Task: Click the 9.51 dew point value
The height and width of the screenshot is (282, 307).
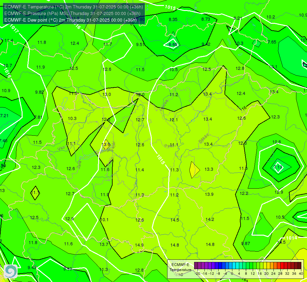Action: 140,44
